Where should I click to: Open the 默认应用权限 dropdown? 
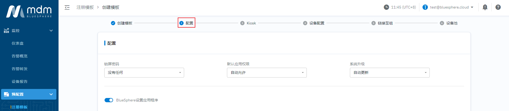[267, 72]
